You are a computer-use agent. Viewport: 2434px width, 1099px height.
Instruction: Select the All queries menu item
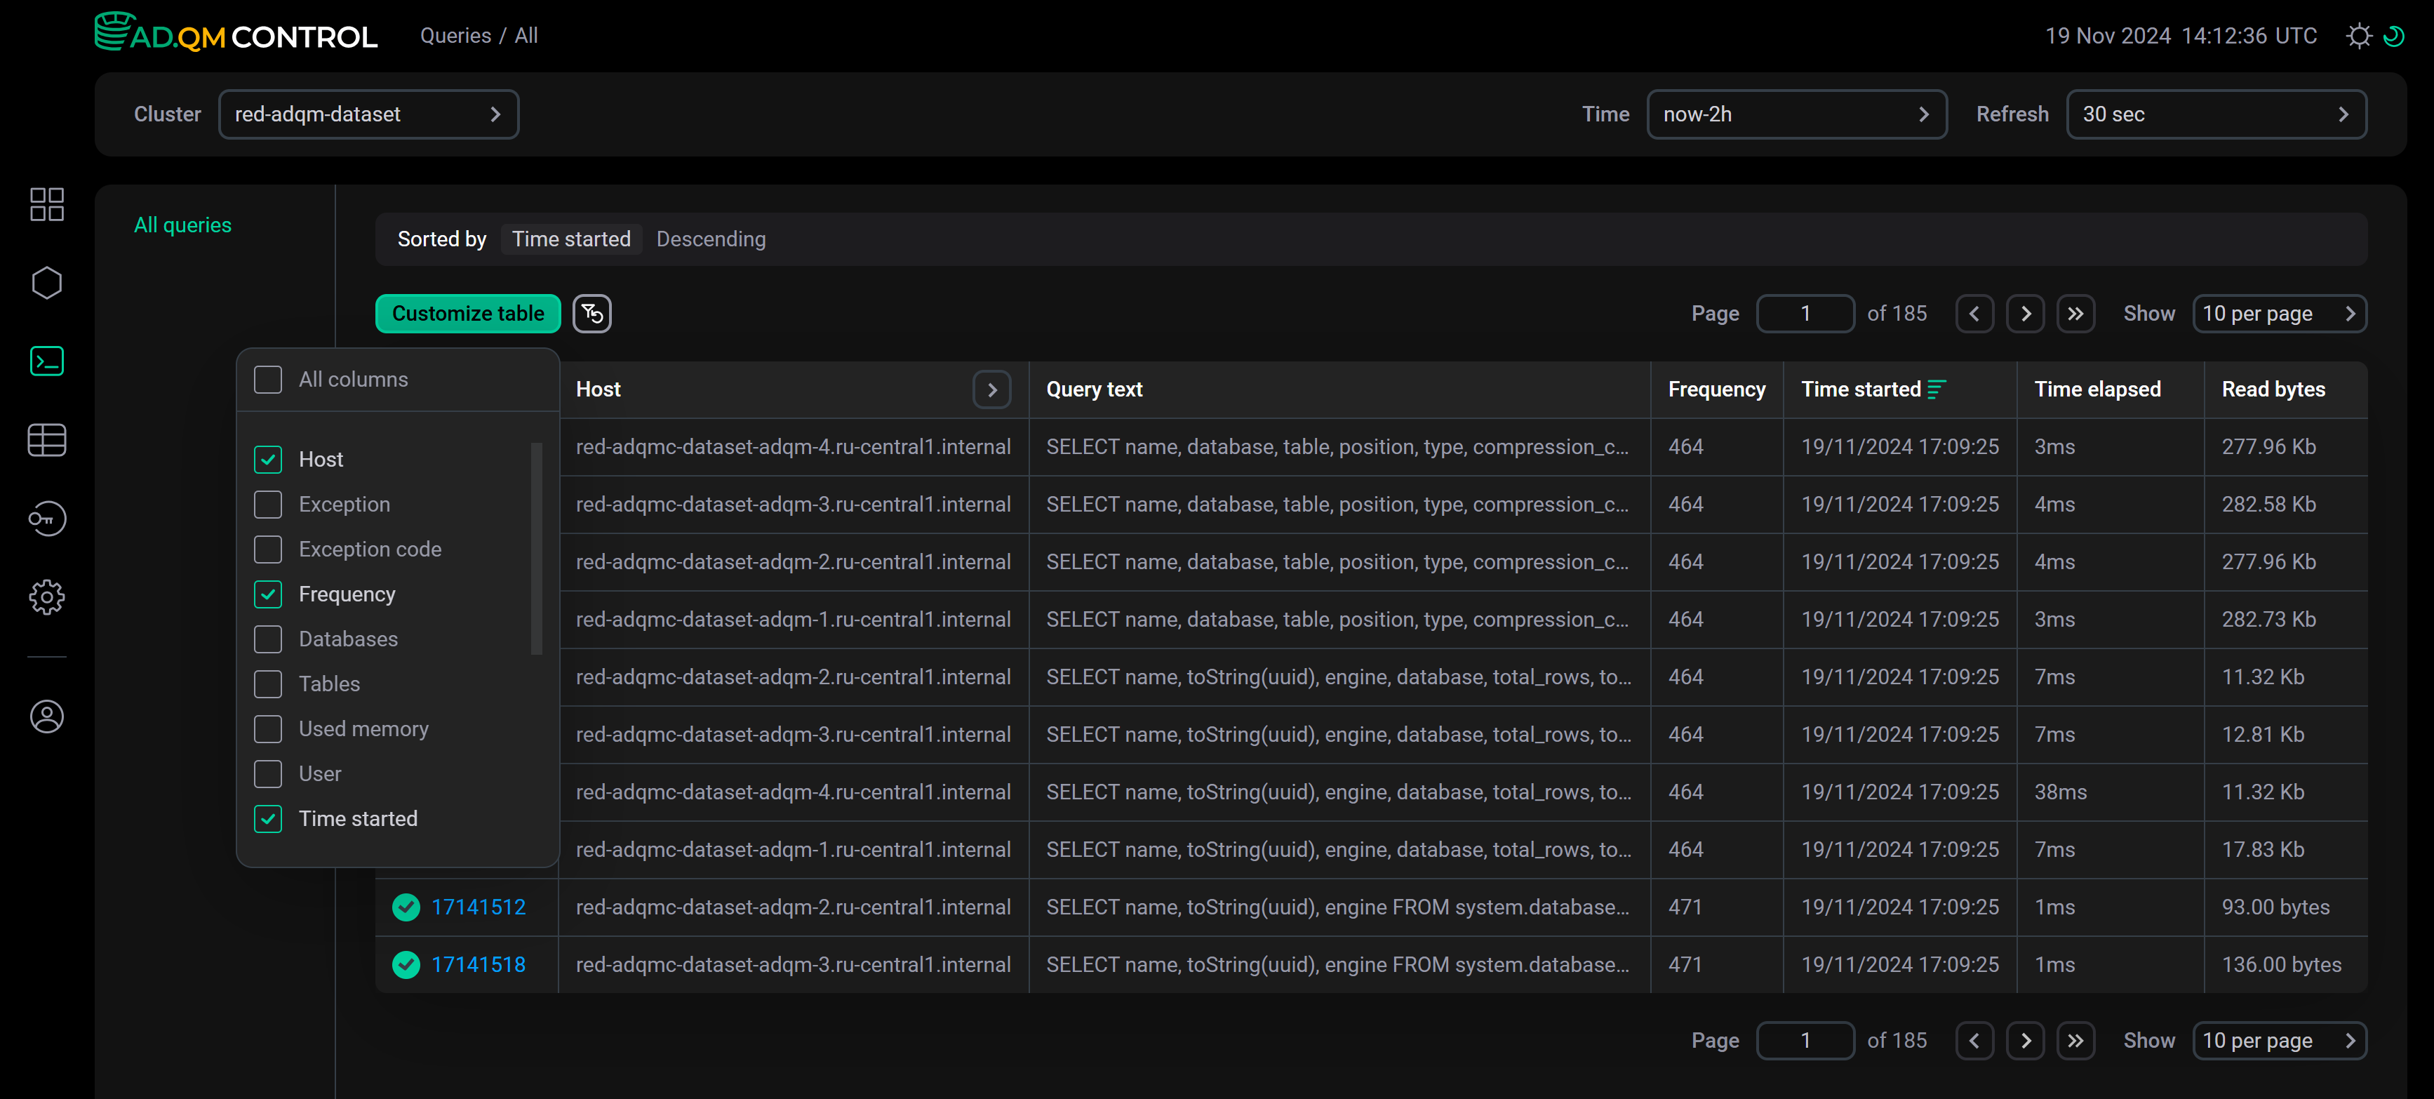[182, 224]
